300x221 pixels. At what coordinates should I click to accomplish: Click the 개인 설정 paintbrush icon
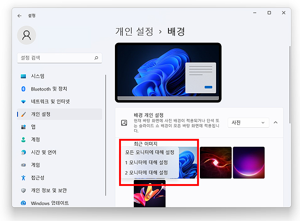(24, 114)
